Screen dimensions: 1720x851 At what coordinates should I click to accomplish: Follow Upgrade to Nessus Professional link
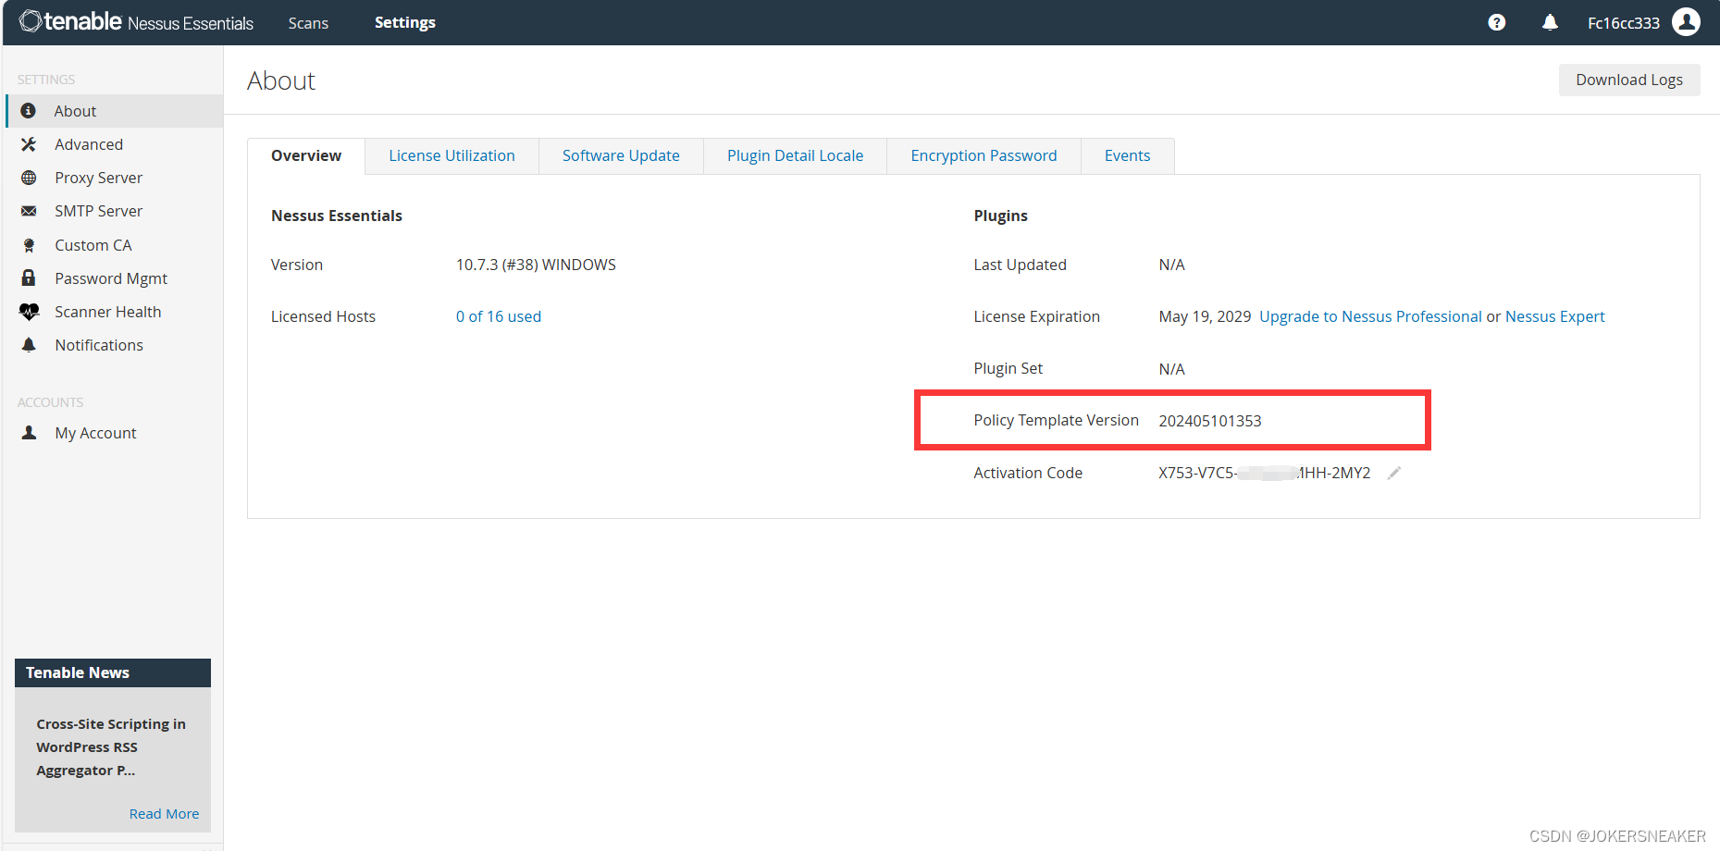pos(1370,316)
